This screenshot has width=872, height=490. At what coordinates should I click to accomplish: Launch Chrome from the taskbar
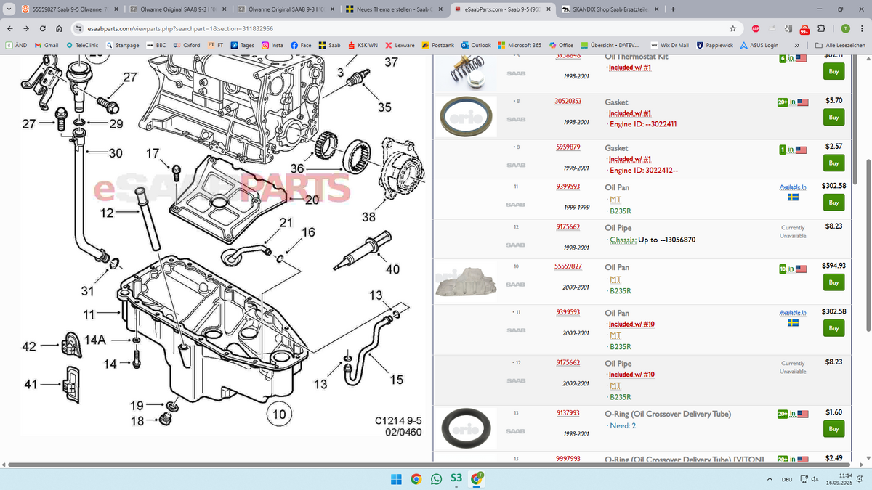click(416, 479)
